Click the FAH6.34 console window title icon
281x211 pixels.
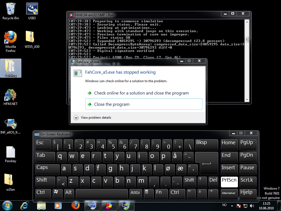point(71,15)
